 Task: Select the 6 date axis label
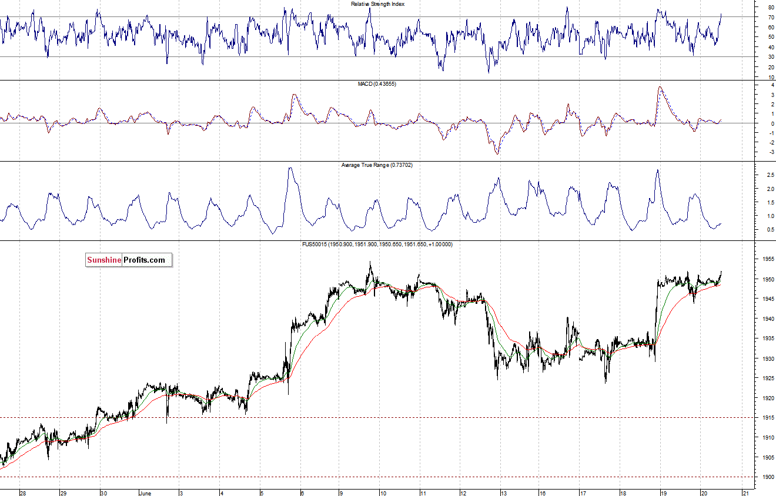click(x=302, y=492)
